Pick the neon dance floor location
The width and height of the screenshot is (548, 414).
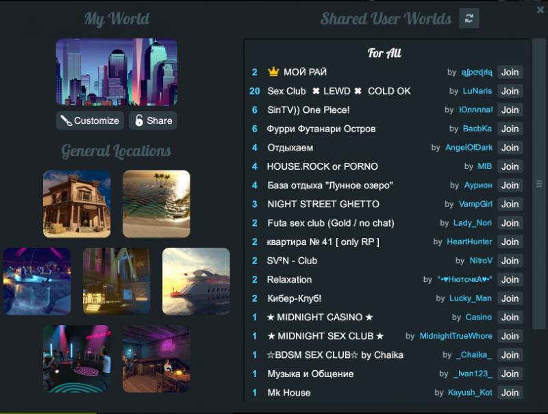click(x=77, y=359)
